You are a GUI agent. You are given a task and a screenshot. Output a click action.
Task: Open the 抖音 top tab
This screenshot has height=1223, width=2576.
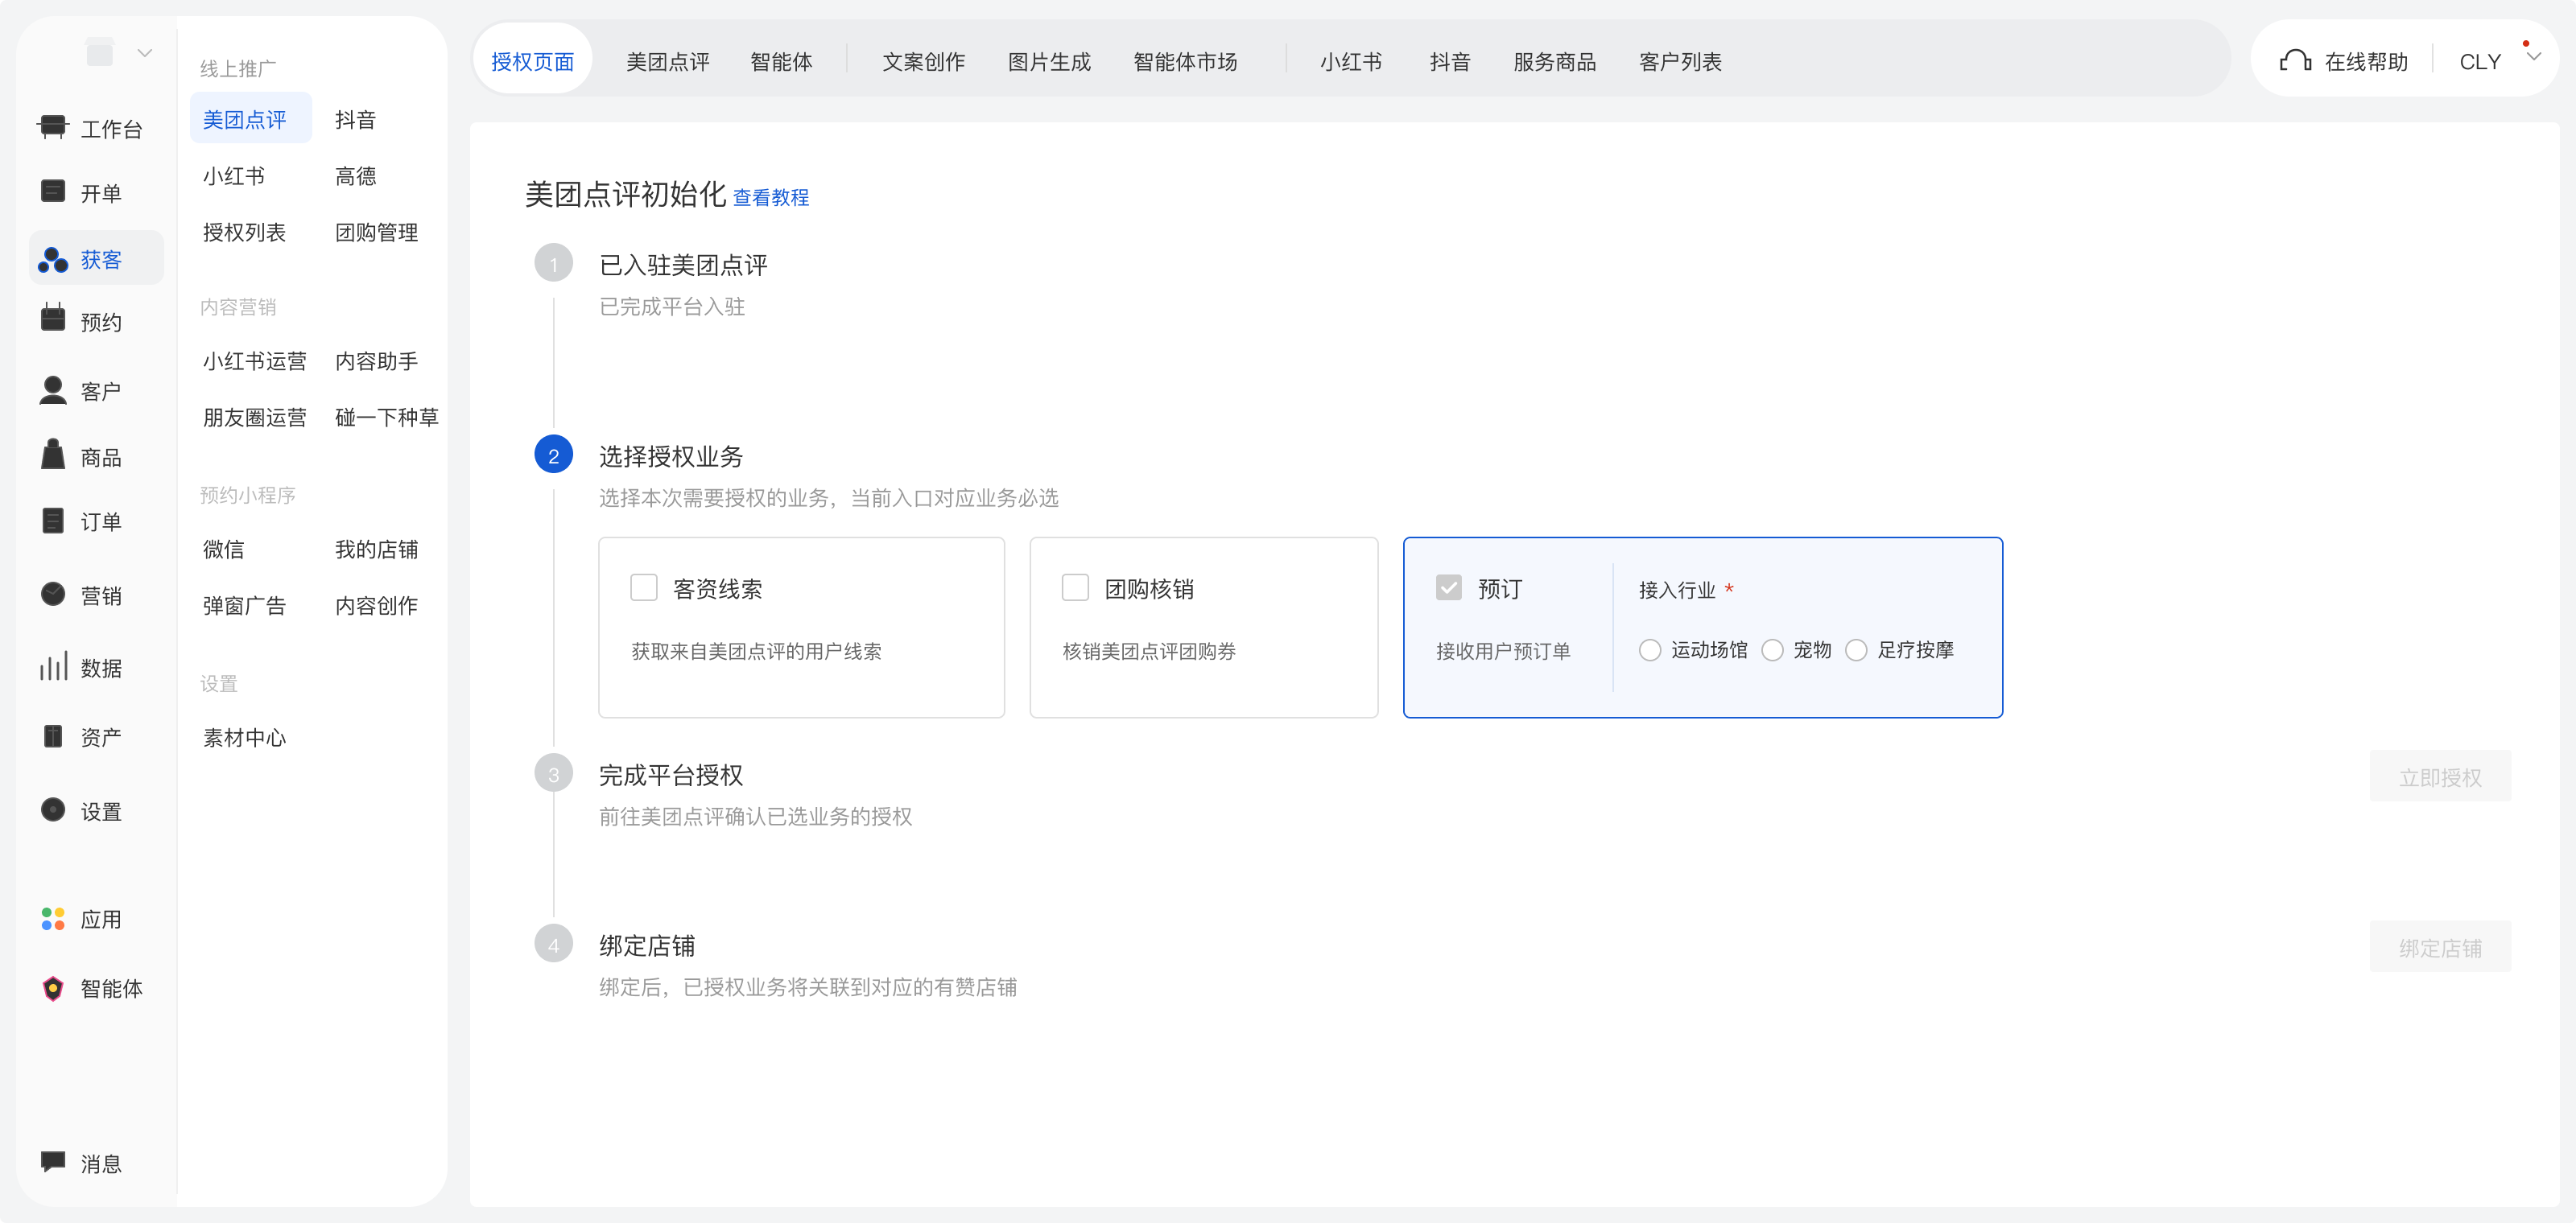pyautogui.click(x=1450, y=61)
